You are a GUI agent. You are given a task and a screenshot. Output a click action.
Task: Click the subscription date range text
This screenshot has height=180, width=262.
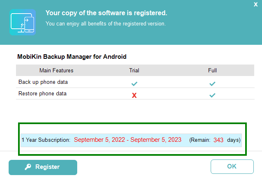click(128, 140)
